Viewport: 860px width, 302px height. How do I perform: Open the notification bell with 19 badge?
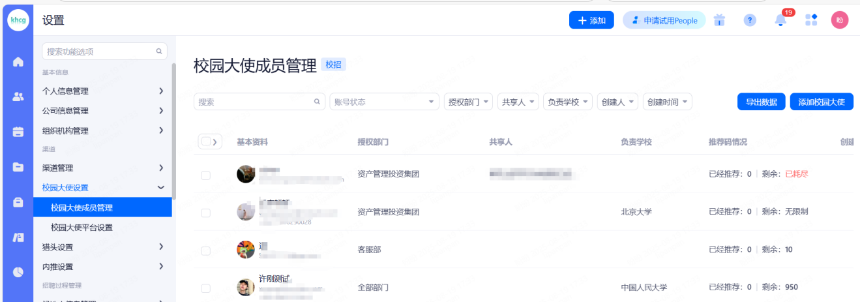[780, 20]
